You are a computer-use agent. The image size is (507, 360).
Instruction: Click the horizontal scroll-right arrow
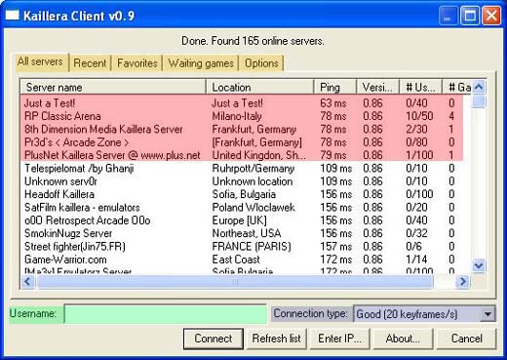463,282
